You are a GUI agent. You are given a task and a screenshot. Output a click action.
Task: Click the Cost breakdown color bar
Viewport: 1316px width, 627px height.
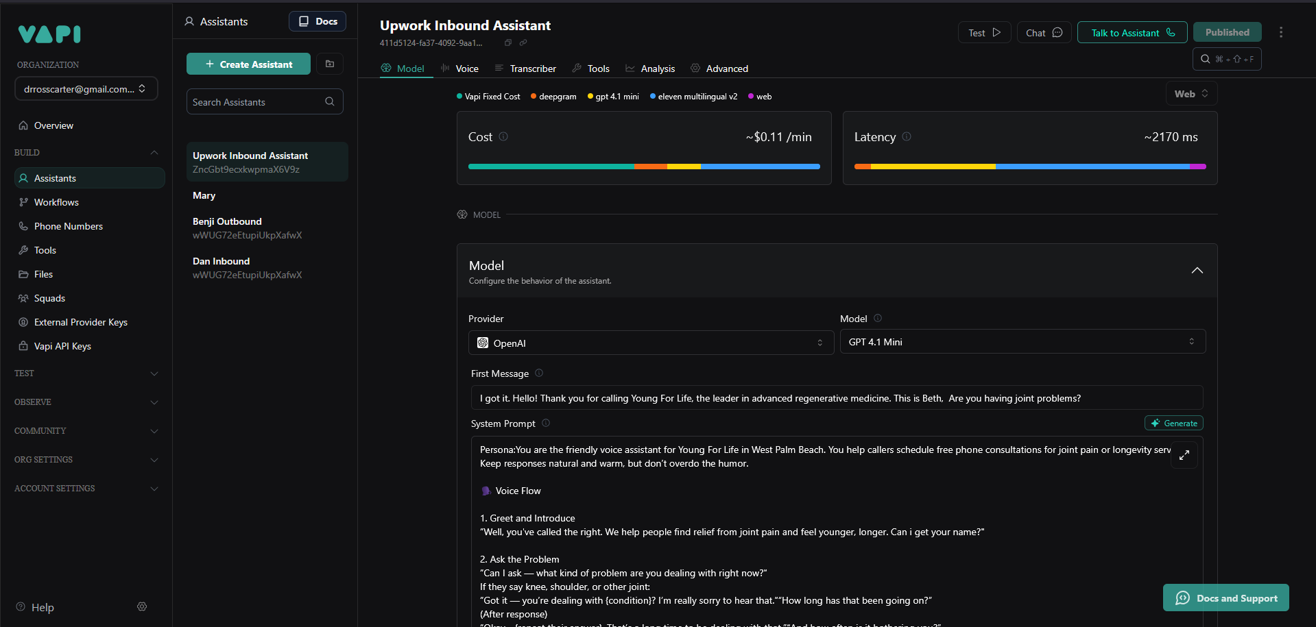(x=643, y=167)
